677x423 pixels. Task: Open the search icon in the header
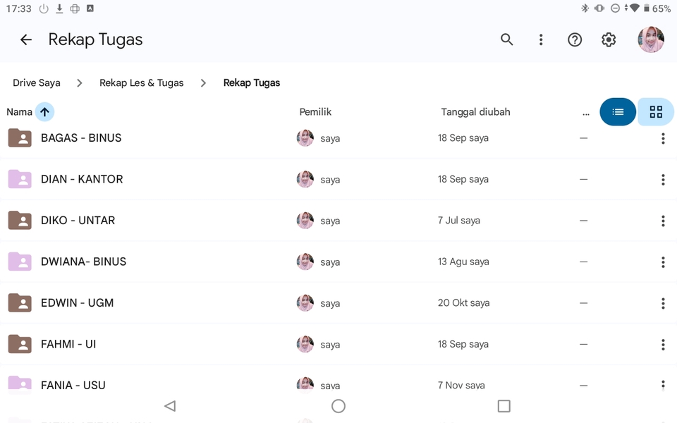pos(506,39)
